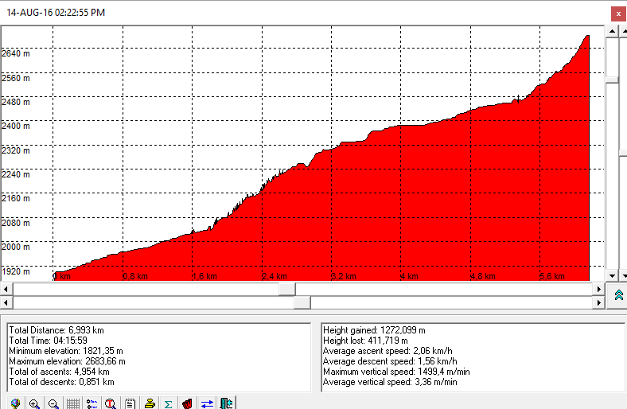Click the peak of the red elevation graph
The width and height of the screenshot is (627, 409).
[587, 37]
